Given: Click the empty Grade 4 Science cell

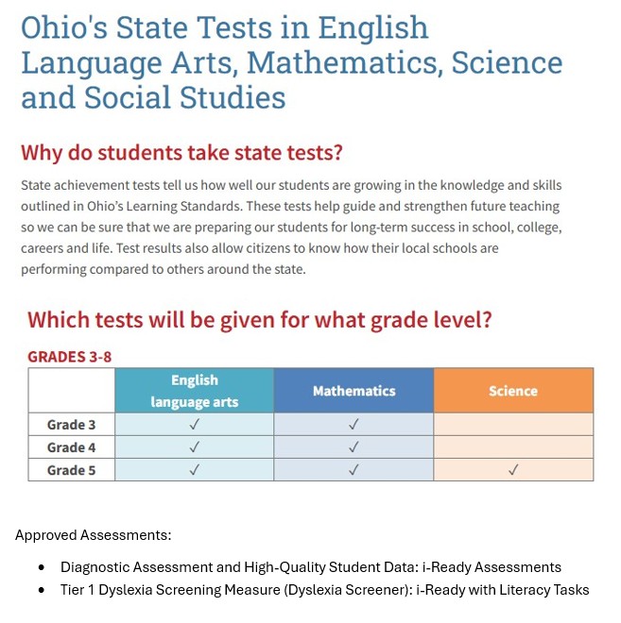Looking at the screenshot, I should [x=513, y=447].
